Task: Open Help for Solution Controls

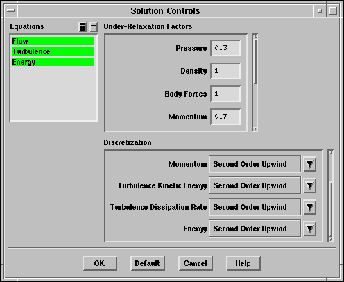Action: point(243,263)
